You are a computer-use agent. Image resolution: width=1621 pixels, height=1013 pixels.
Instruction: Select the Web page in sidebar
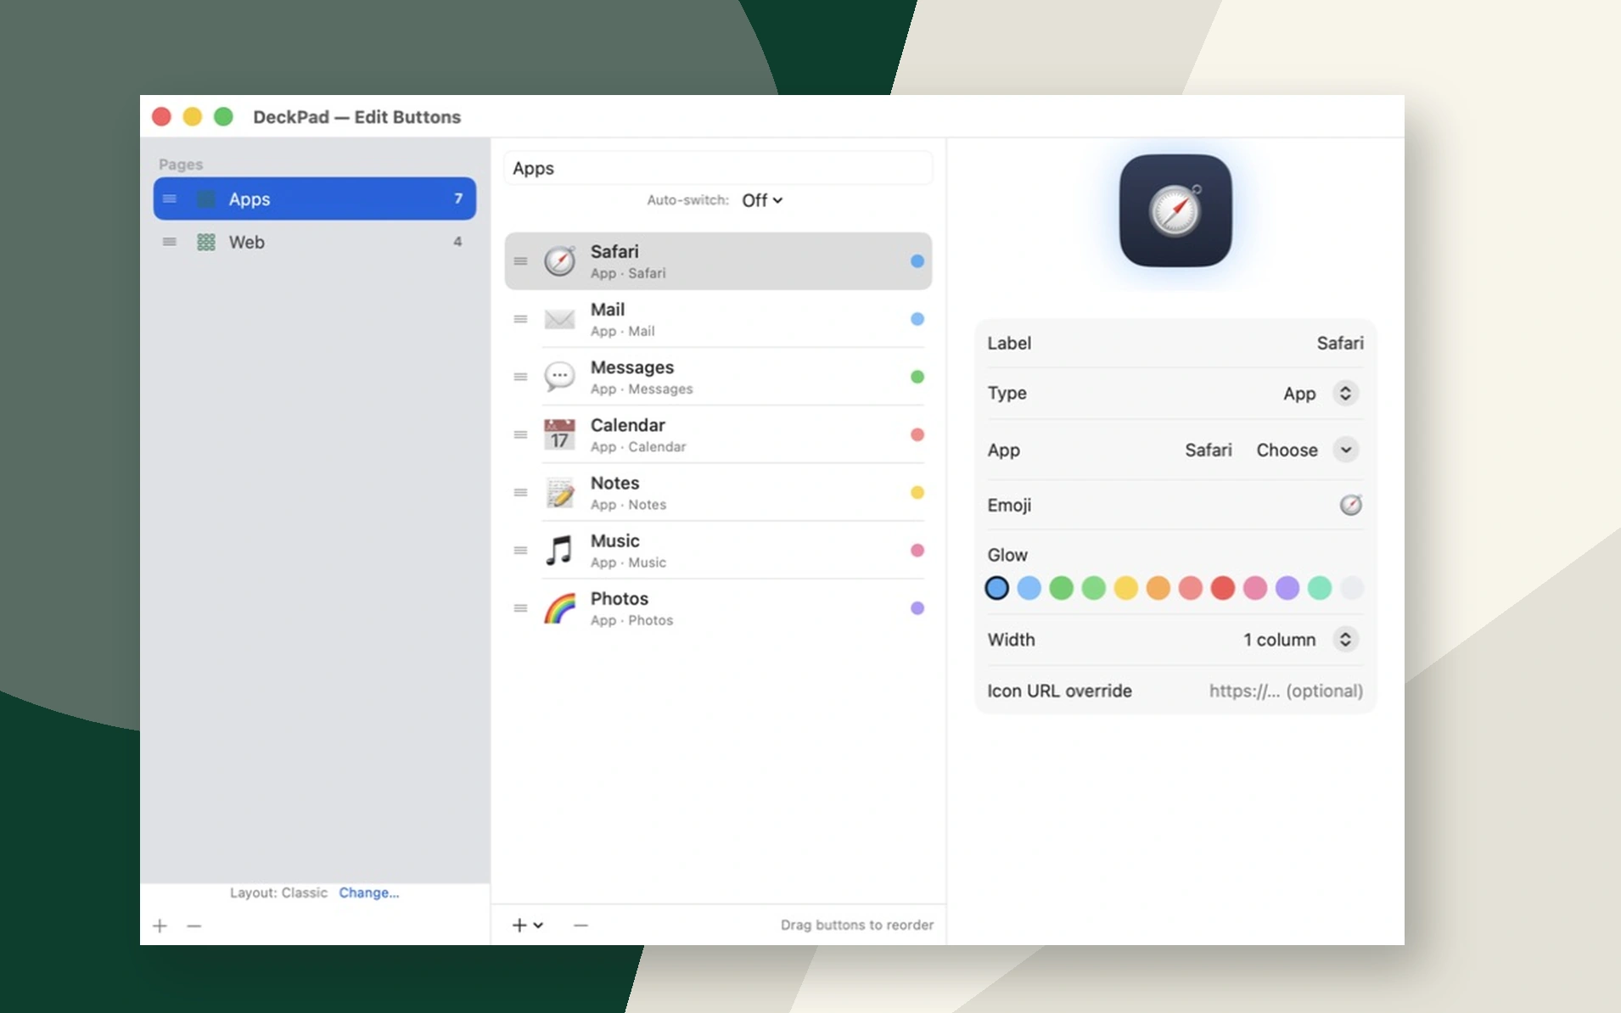tap(314, 242)
